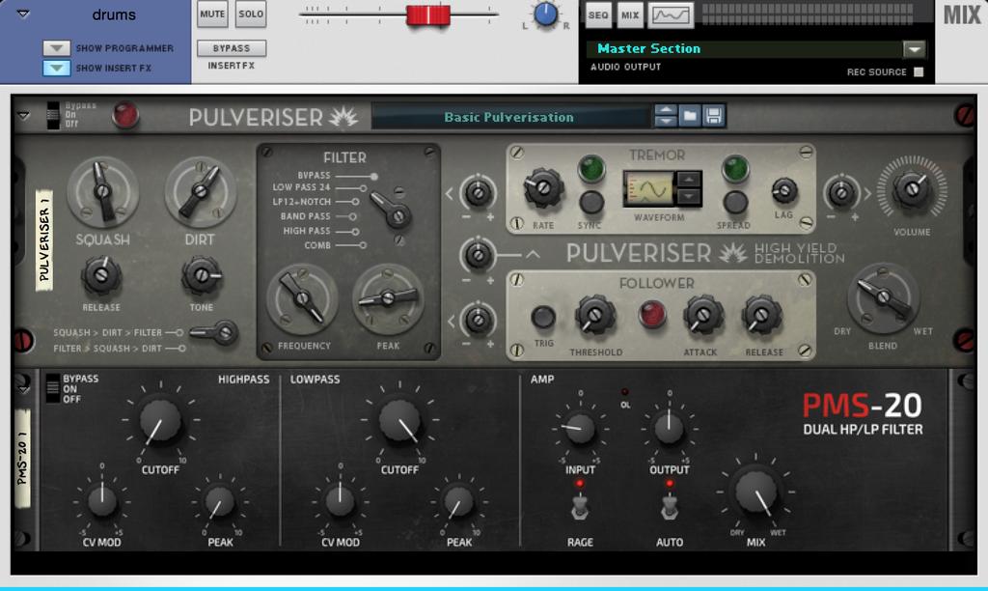Click the Follower to Squash amount knob
988x591 pixels.
pyautogui.click(x=479, y=255)
